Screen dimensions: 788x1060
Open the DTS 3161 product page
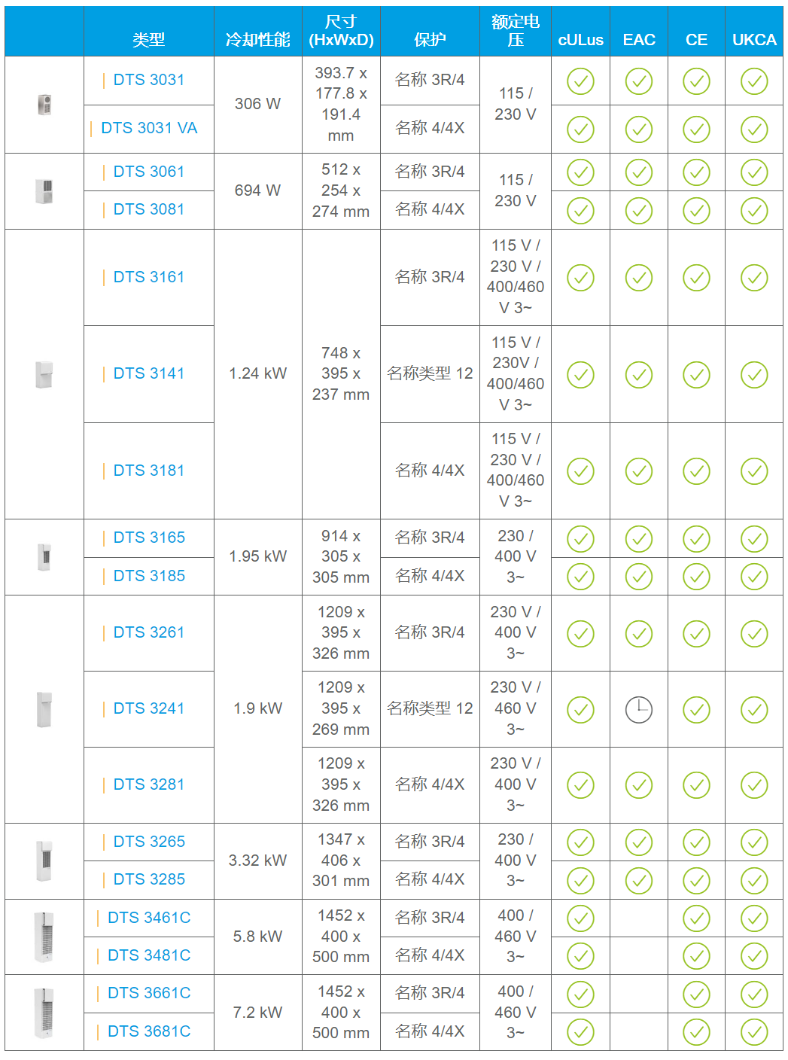pos(148,277)
